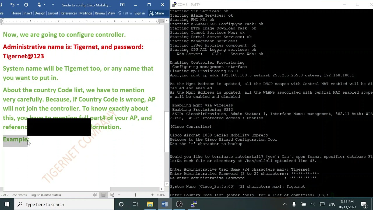Click the ENG input language indicator
The image size is (373, 210).
point(332,204)
